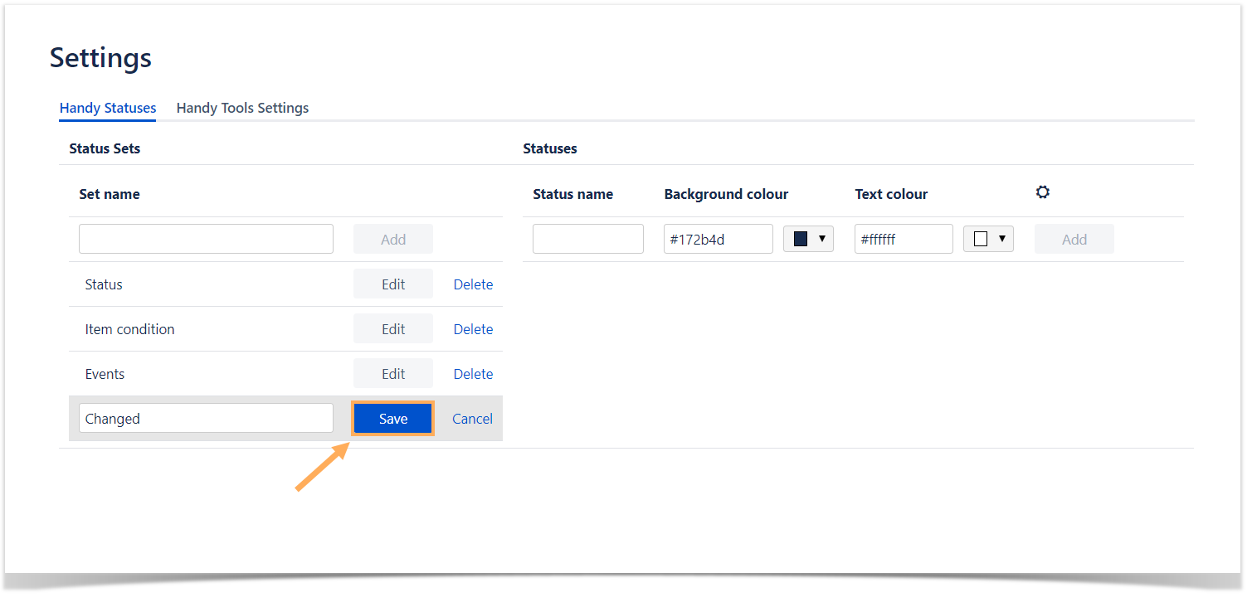The height and width of the screenshot is (597, 1252).
Task: Click the text colour hex field #ffffff
Action: tap(903, 239)
